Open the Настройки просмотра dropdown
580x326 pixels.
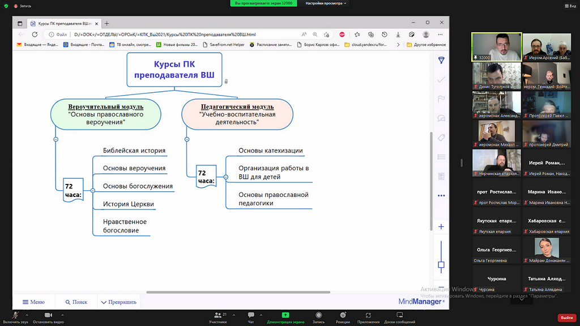pos(326,3)
